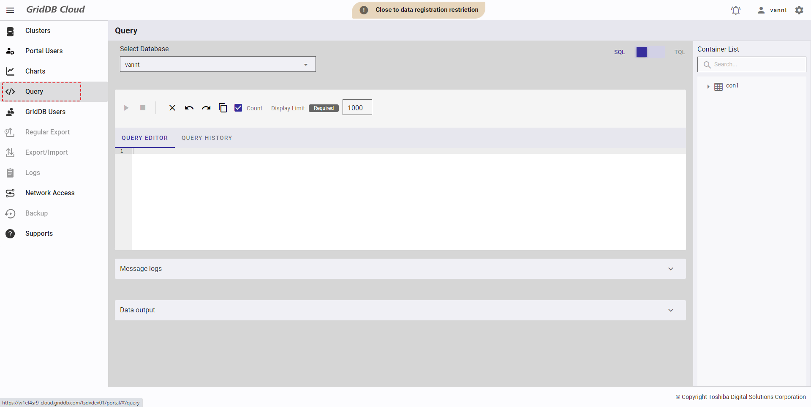The height and width of the screenshot is (407, 811).
Task: Focus the Container List search box
Action: click(752, 64)
